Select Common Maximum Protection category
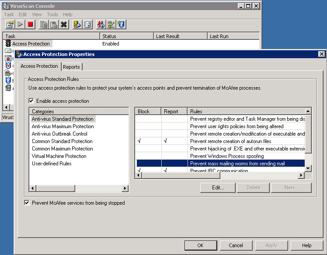Screen dimensions: 327x255 pyautogui.click(x=63, y=149)
